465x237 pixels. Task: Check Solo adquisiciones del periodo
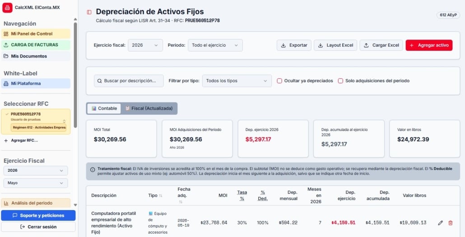[340, 80]
